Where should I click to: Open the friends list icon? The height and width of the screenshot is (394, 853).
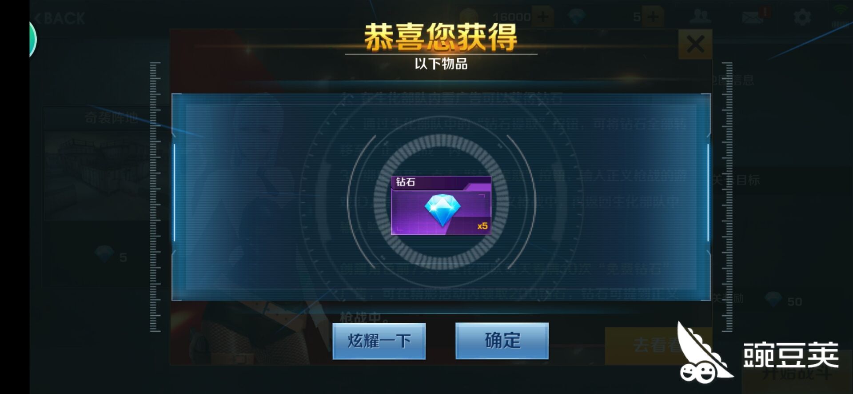click(701, 17)
